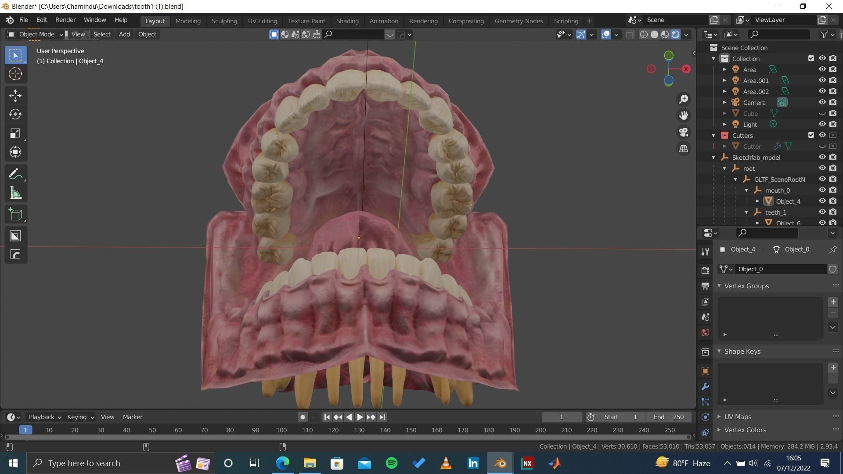Image resolution: width=843 pixels, height=474 pixels.
Task: Play the animation forward
Action: pos(360,417)
